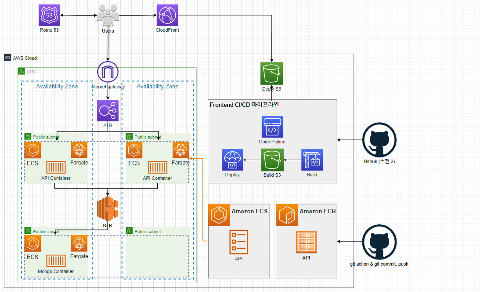Select the lock icon of the Mongo Container subnet
480x292 pixels.
click(28, 230)
